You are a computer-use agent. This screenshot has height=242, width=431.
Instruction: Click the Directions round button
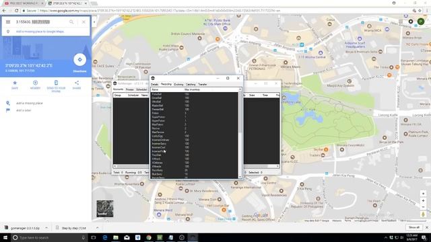pyautogui.click(x=79, y=60)
